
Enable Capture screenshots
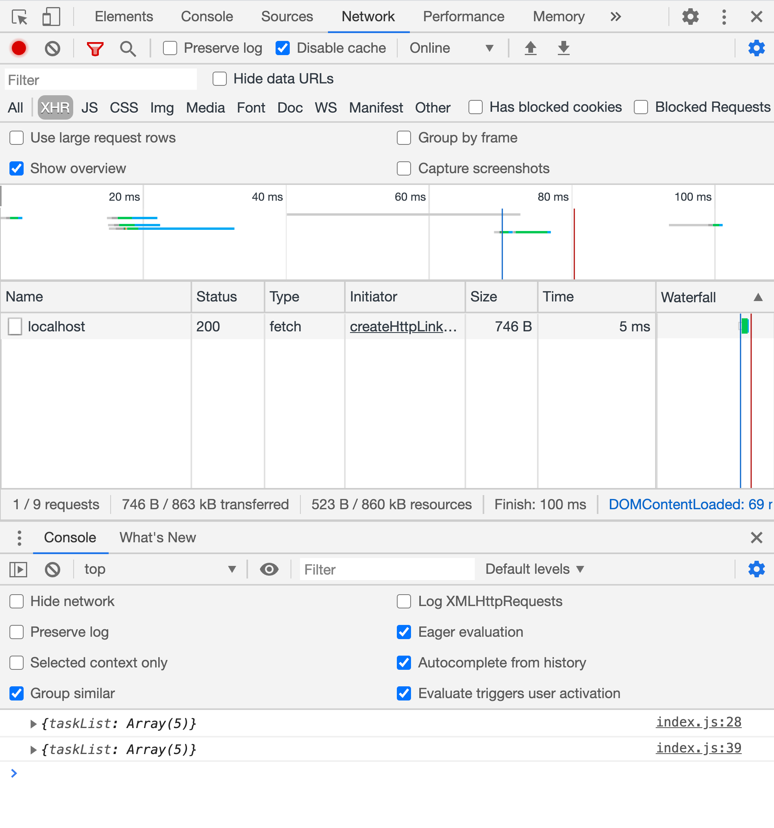(x=404, y=169)
